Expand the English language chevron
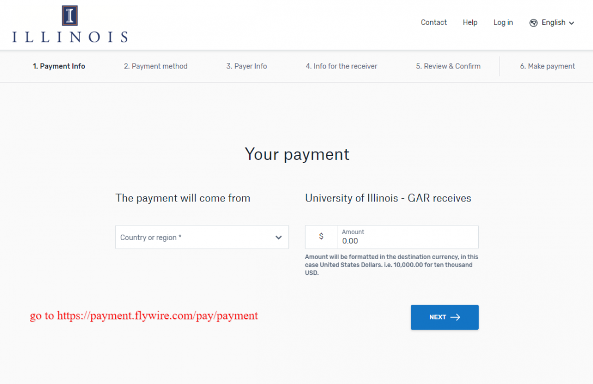Viewport: 593px width, 384px height. (571, 23)
